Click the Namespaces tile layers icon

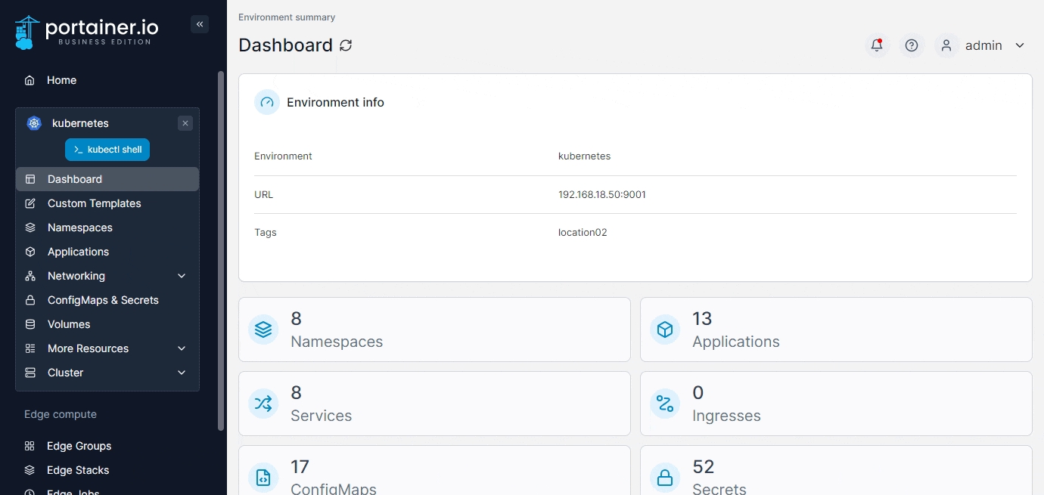coord(263,329)
